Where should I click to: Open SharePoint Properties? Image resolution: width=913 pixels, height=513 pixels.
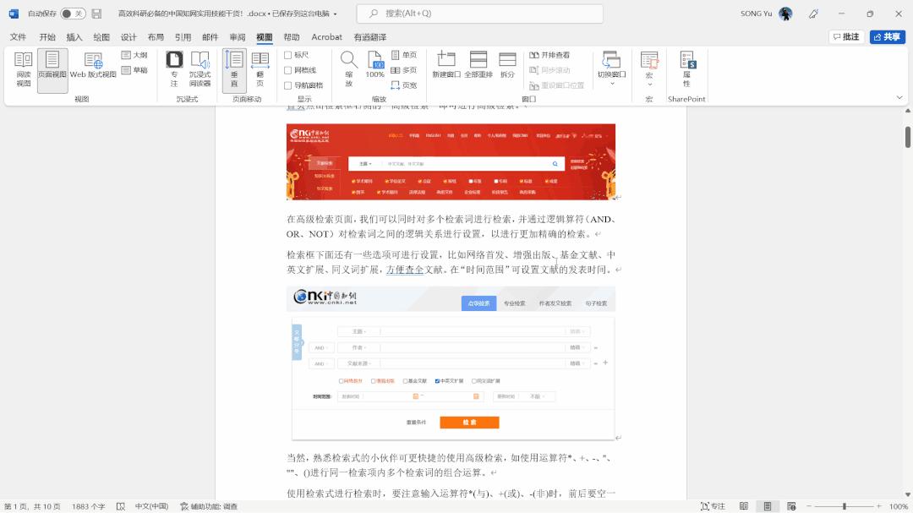coord(686,74)
